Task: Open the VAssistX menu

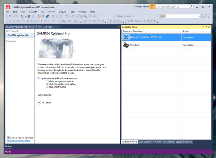Action: click(33, 12)
